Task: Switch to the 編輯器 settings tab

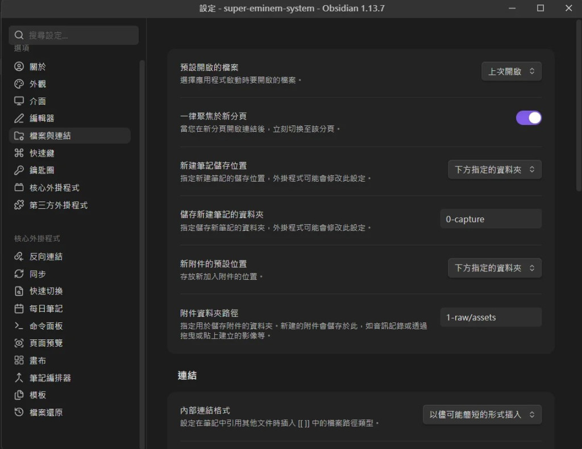Action: click(70, 118)
